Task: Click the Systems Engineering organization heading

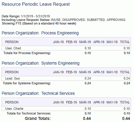Action: (x=40, y=63)
